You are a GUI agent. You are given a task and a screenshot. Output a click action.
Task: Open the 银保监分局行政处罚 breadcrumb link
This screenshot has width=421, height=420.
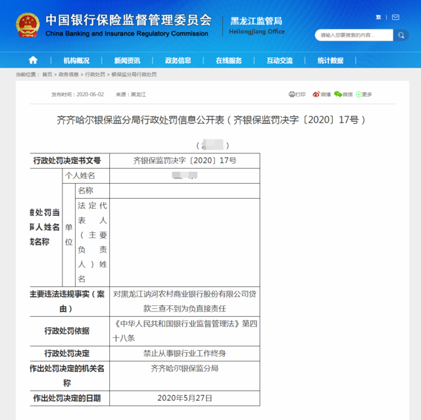134,75
